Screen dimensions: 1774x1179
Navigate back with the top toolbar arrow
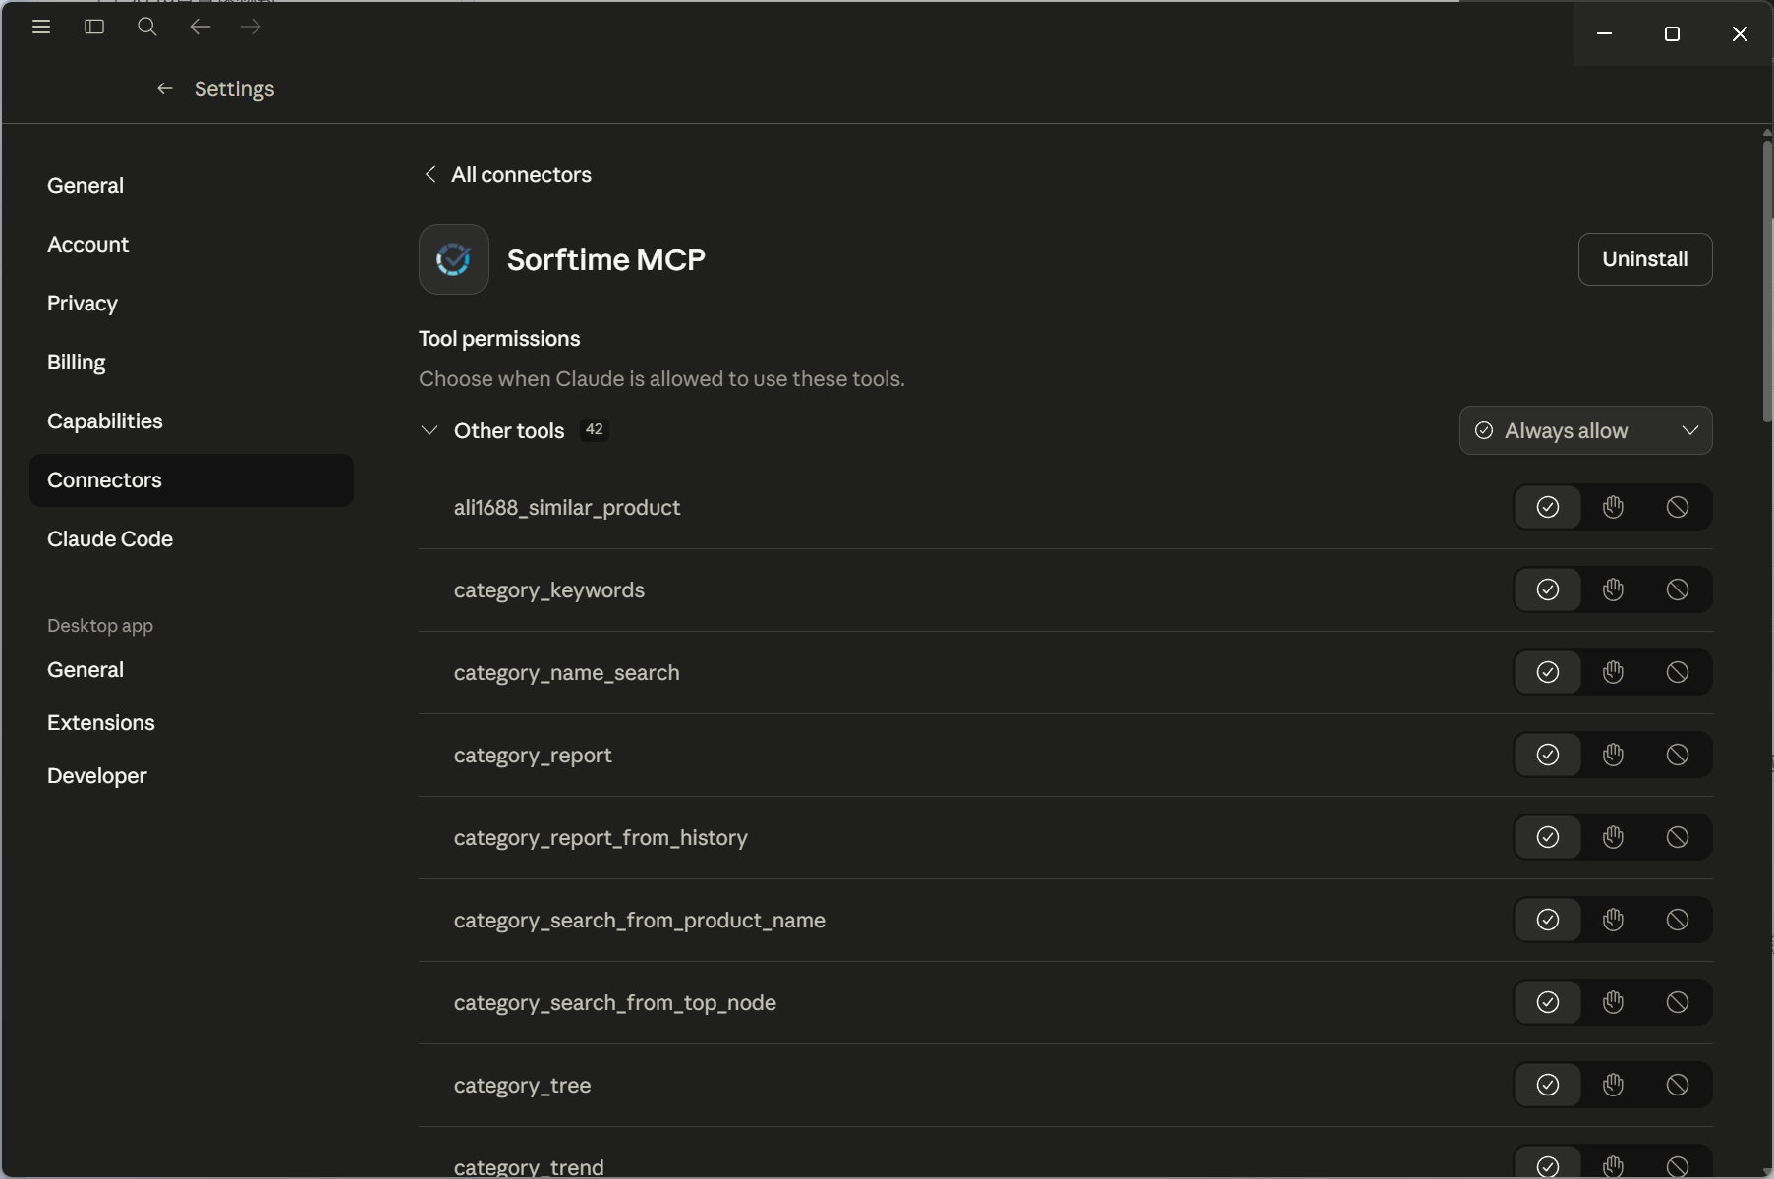pyautogui.click(x=200, y=27)
